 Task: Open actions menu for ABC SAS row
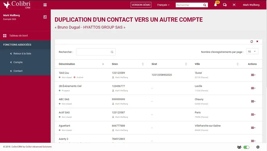(253, 101)
